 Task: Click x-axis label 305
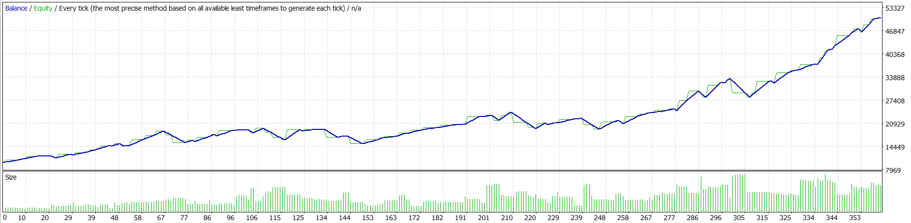(x=739, y=218)
